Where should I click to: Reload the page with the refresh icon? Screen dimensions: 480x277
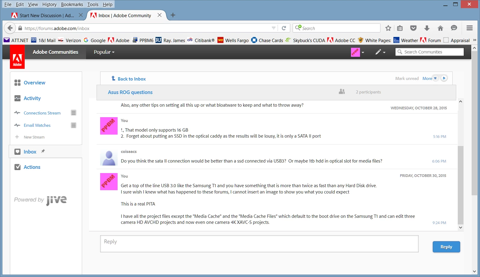click(284, 28)
